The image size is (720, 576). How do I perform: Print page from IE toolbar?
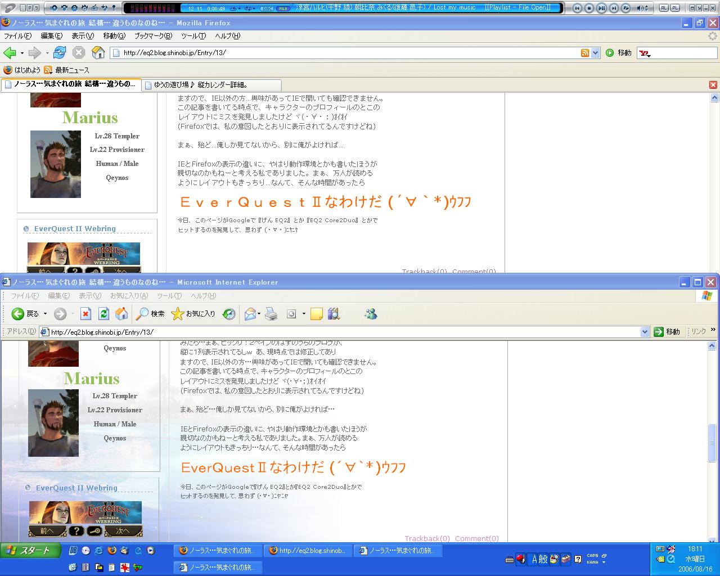coord(271,314)
